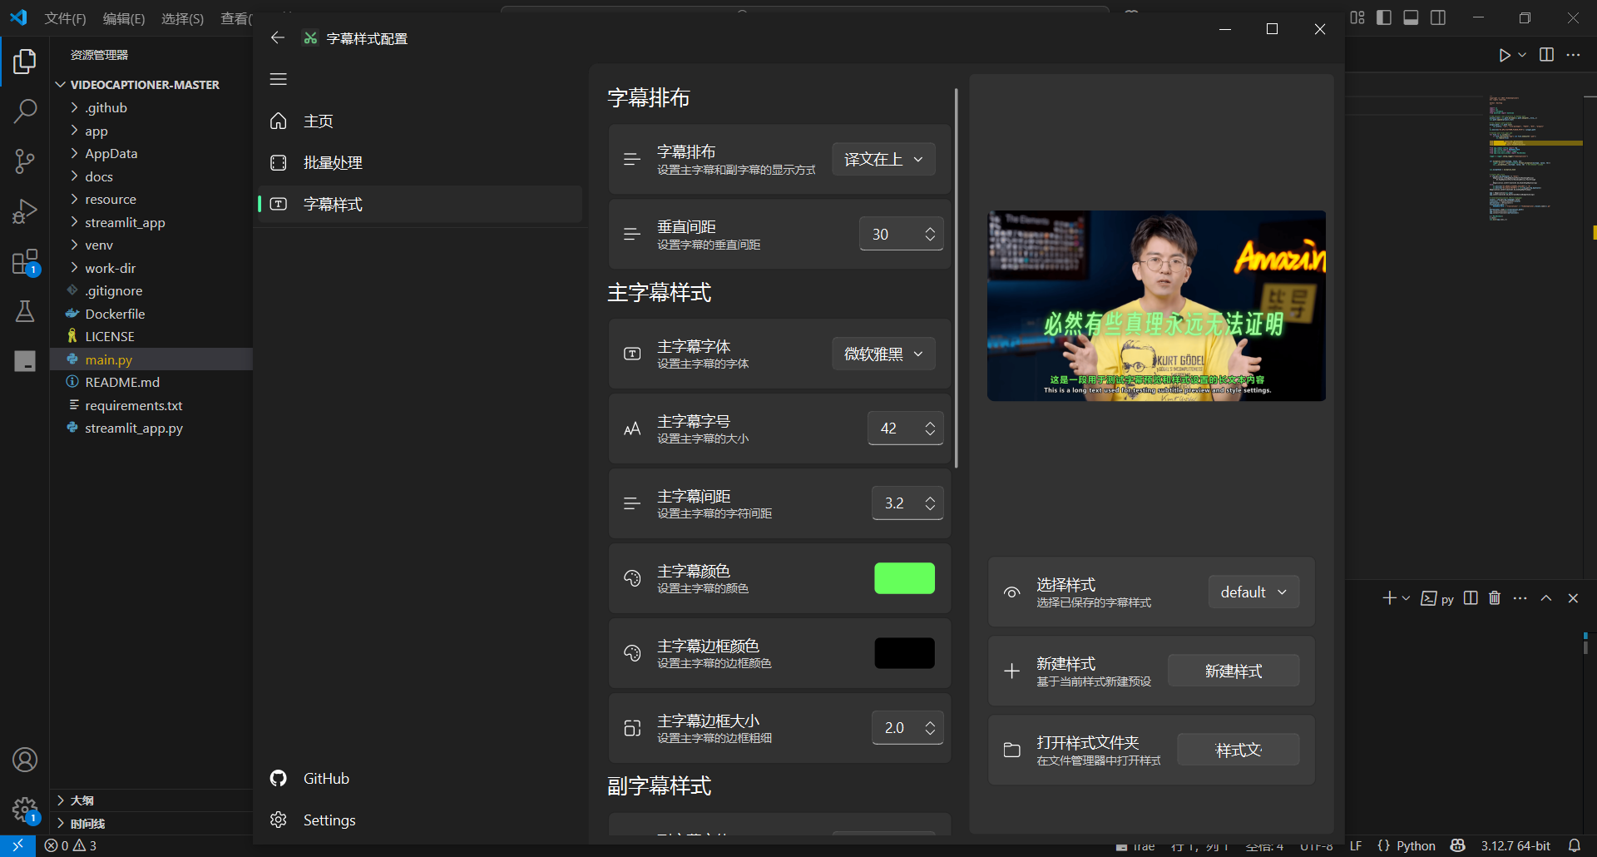
Task: Kill the terminal using the trash icon
Action: [x=1494, y=598]
